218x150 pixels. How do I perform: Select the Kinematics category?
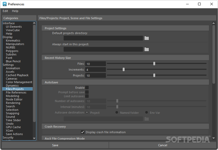click(x=13, y=41)
